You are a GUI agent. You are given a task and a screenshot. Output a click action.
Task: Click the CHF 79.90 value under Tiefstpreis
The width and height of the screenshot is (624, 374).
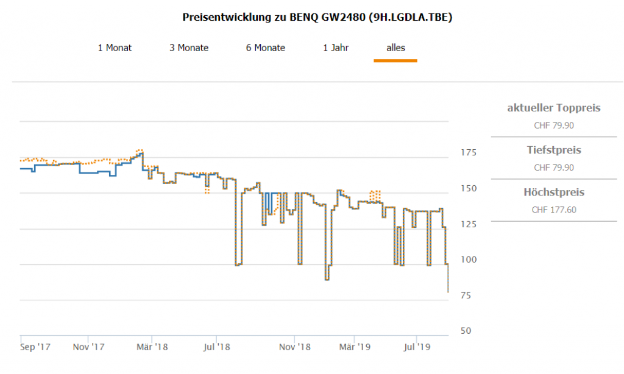[x=553, y=168]
